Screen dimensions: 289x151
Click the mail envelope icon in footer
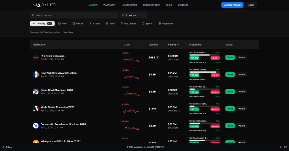click(286, 147)
